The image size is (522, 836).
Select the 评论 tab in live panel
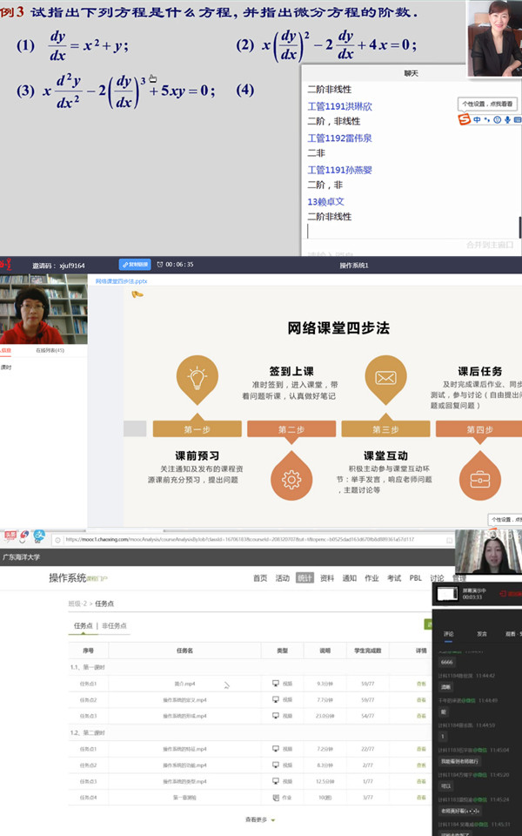point(449,634)
